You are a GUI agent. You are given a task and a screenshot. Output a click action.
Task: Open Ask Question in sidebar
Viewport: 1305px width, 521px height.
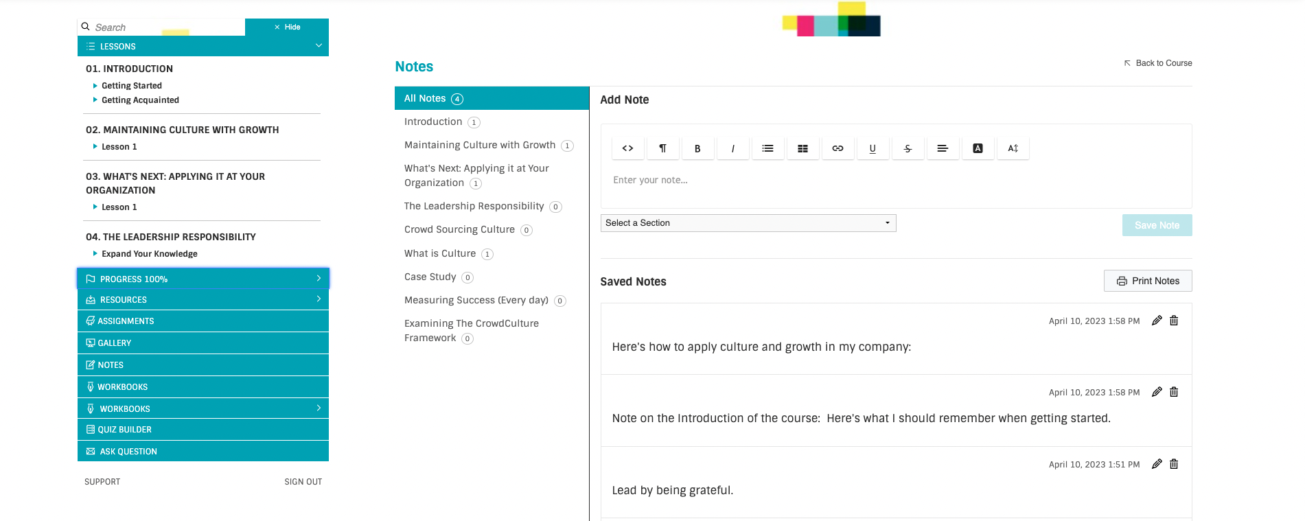(x=203, y=451)
